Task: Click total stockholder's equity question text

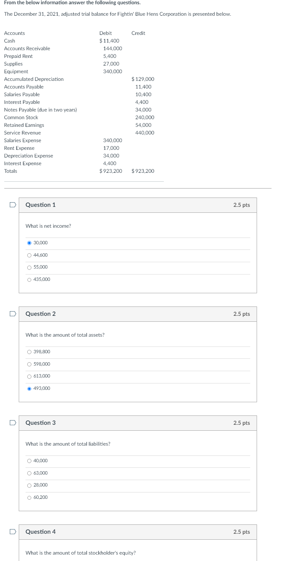Action: 81,553
